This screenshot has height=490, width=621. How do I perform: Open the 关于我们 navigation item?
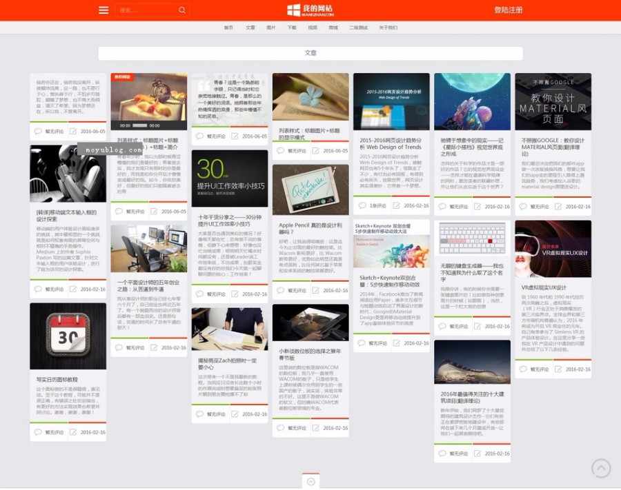click(x=388, y=28)
